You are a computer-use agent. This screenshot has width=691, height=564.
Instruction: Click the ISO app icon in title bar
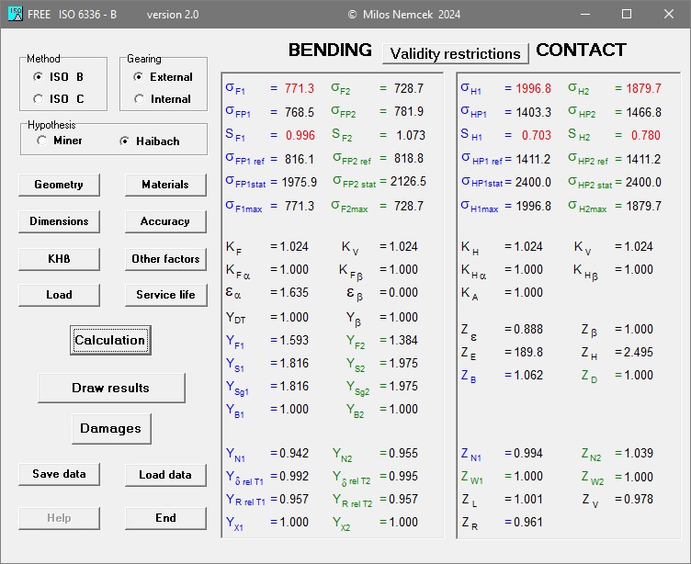tap(15, 14)
